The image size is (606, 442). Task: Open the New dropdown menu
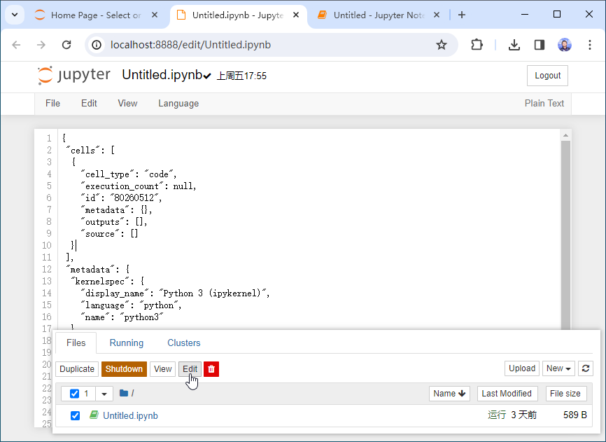(558, 368)
